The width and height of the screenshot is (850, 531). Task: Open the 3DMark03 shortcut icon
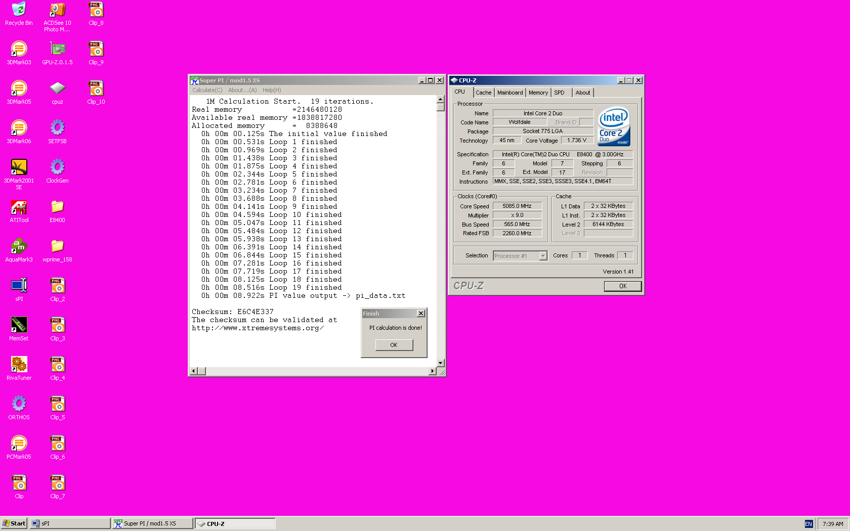(19, 53)
